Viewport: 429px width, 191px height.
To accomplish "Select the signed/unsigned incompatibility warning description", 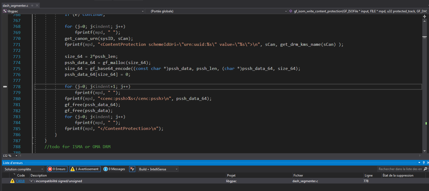I will [56, 181].
